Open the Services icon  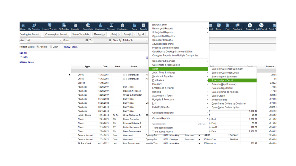click(x=249, y=27)
